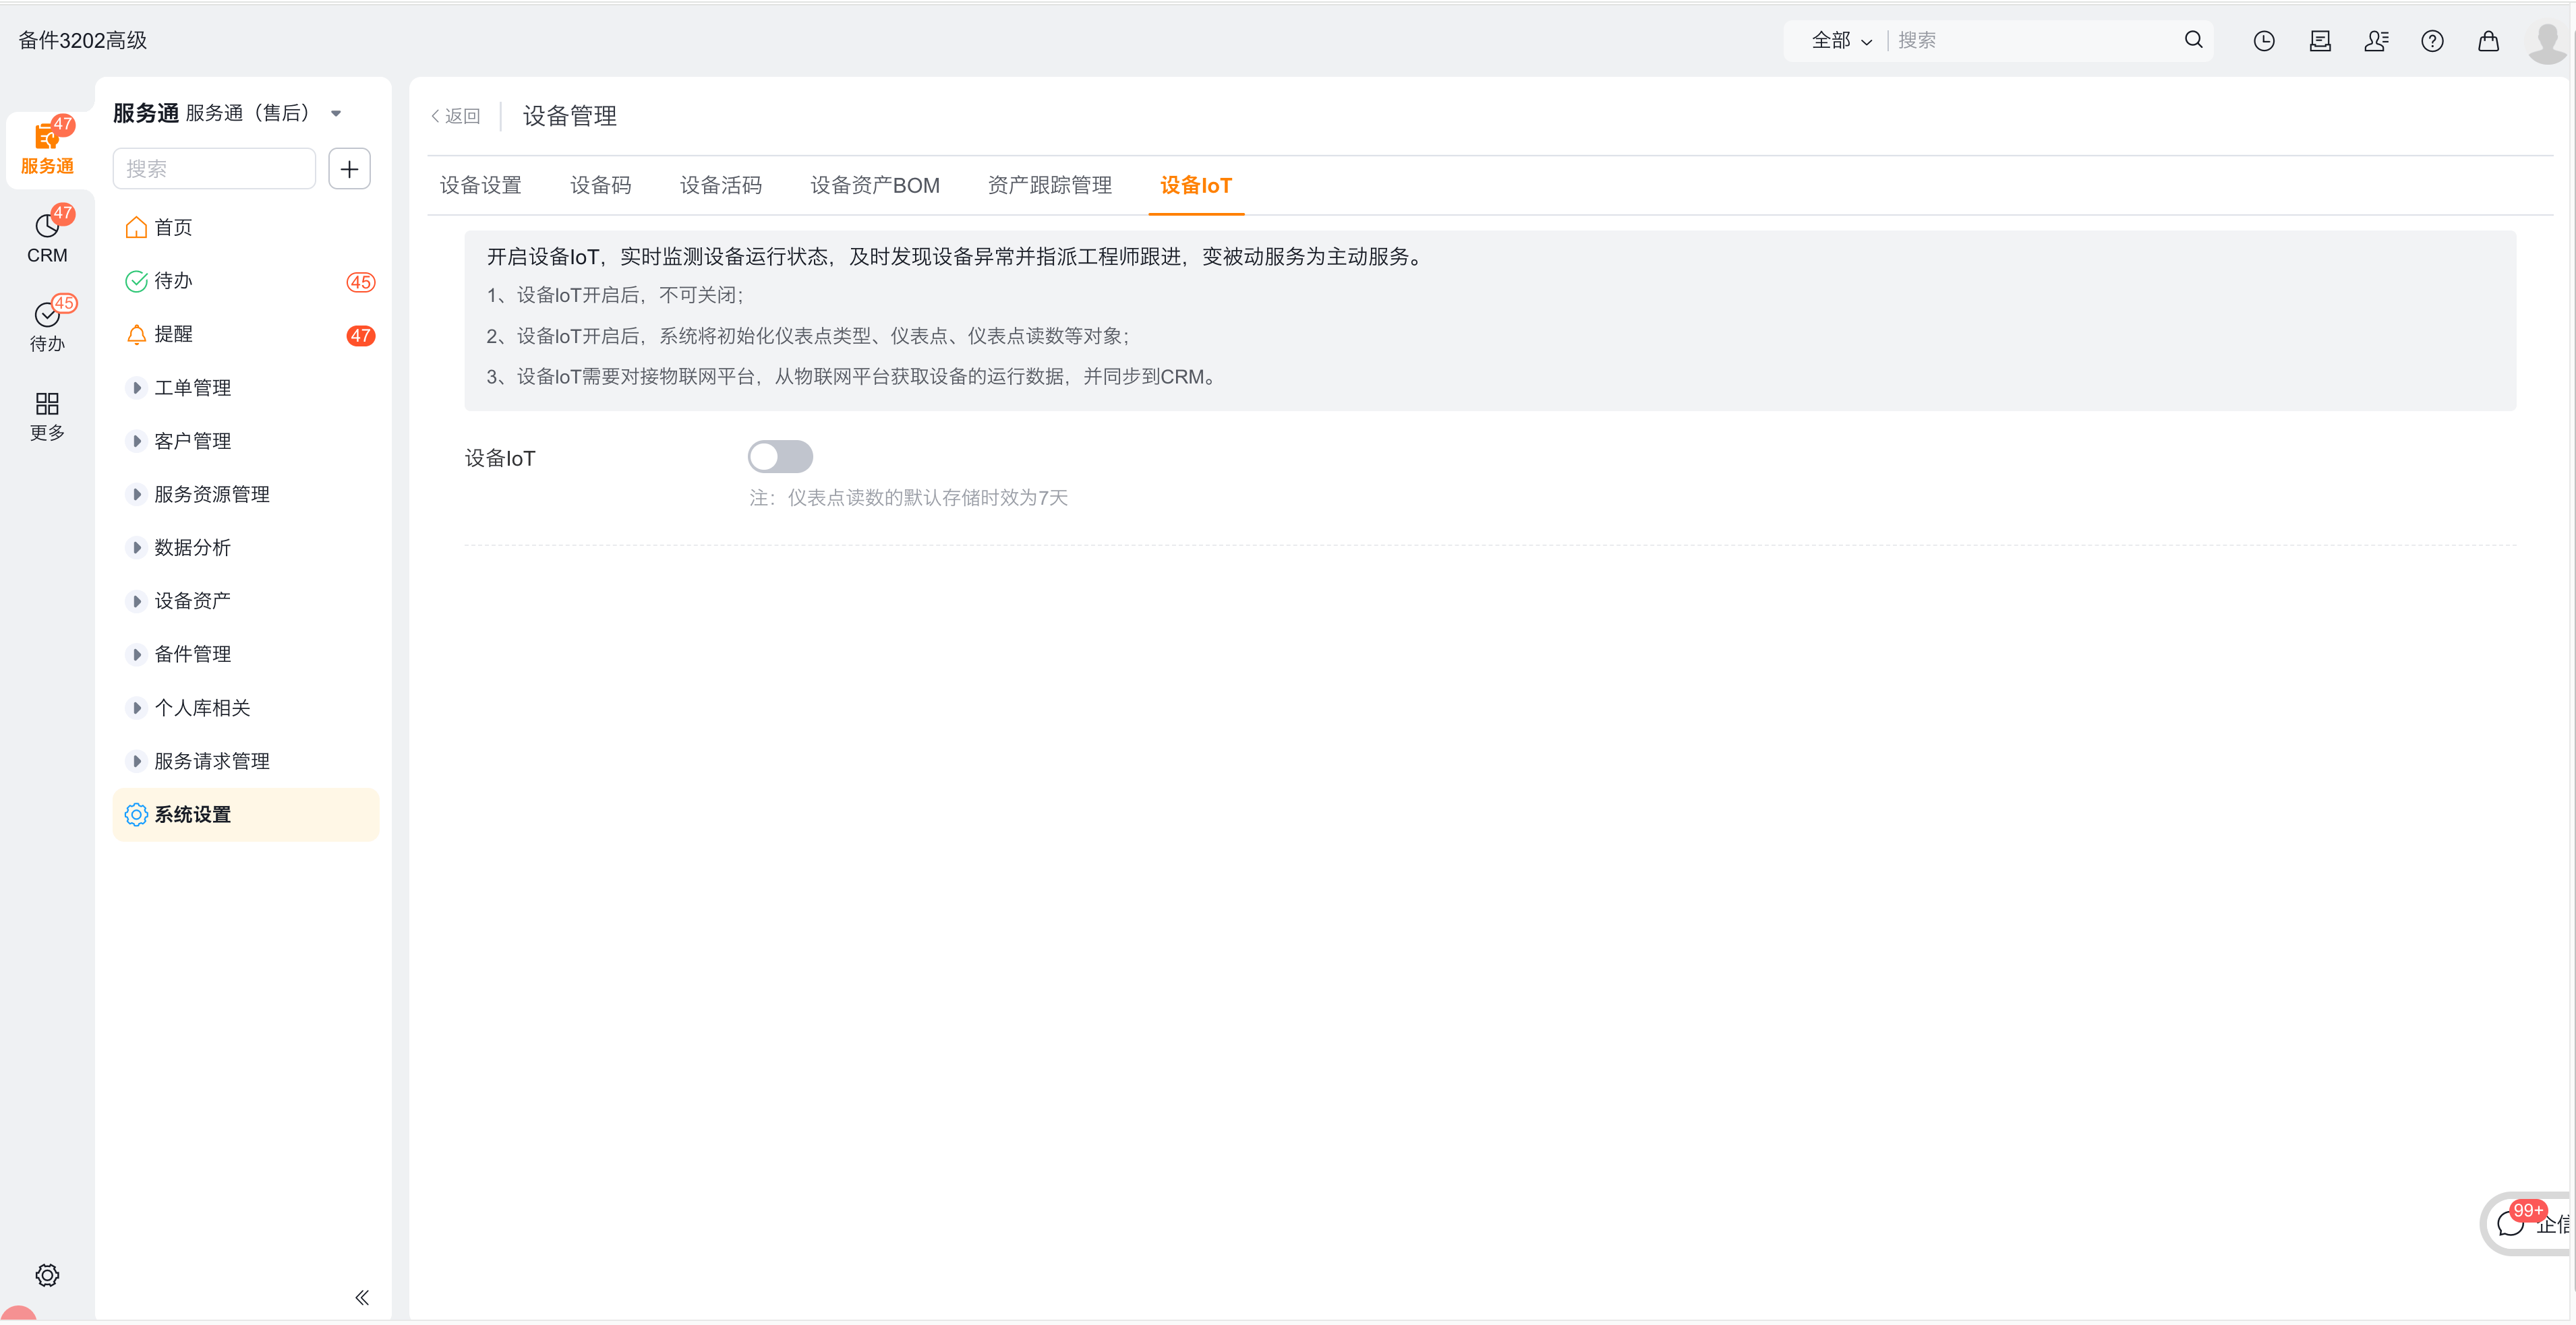Open the contacts icon in the top bar
The image size is (2576, 1325).
2377,41
